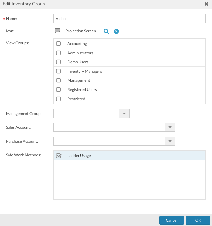The image size is (212, 226).
Task: Toggle the Management view group checkbox
Action: (59, 80)
